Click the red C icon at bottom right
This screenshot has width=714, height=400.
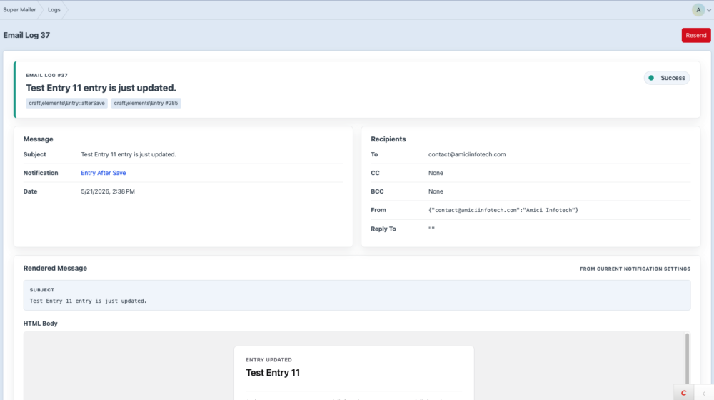point(683,393)
